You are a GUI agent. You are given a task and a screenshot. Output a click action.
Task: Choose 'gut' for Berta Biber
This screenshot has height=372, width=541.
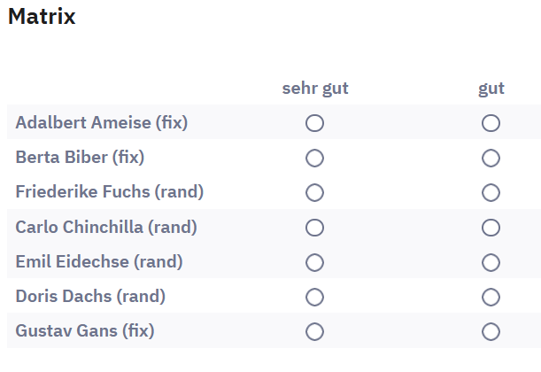click(491, 158)
